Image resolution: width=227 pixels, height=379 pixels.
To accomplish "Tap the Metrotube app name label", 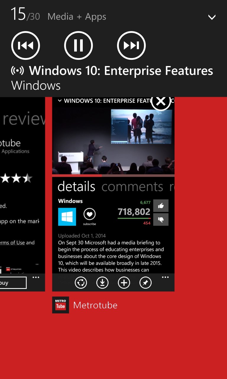I will 95,305.
